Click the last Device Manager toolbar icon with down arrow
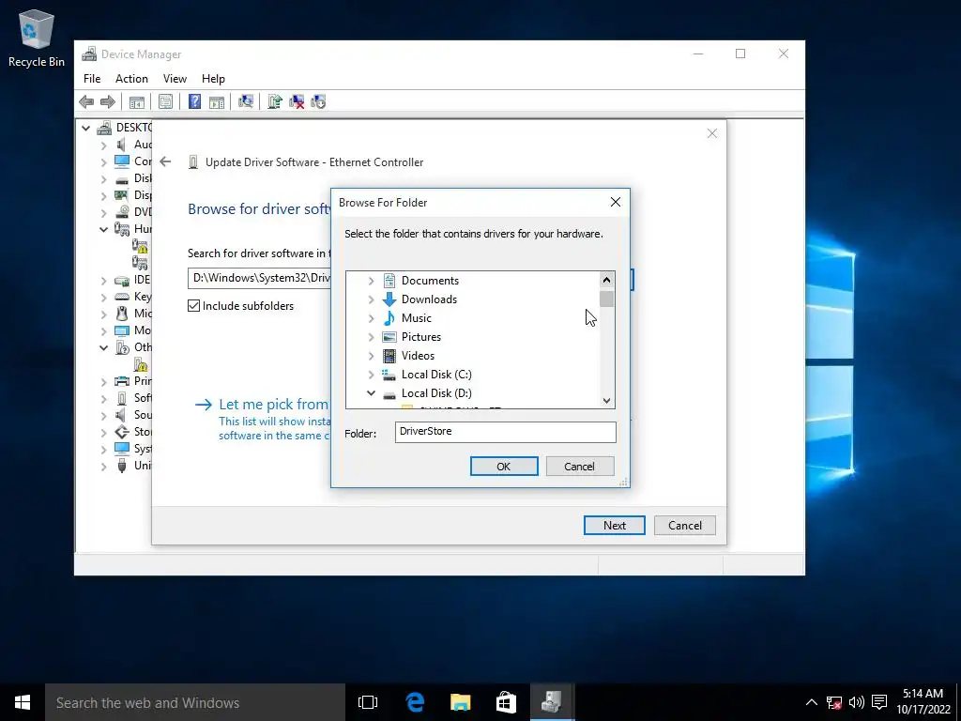 (319, 101)
